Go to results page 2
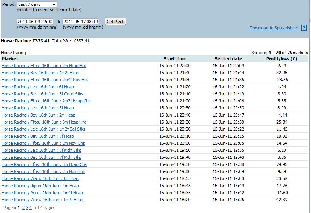 (24, 208)
